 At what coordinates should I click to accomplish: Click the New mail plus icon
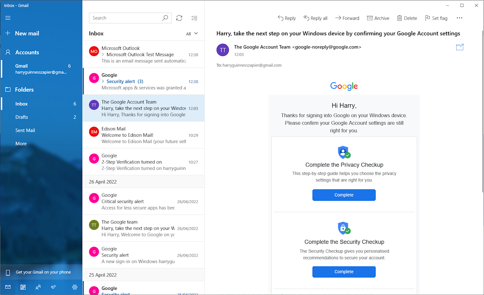click(x=8, y=33)
